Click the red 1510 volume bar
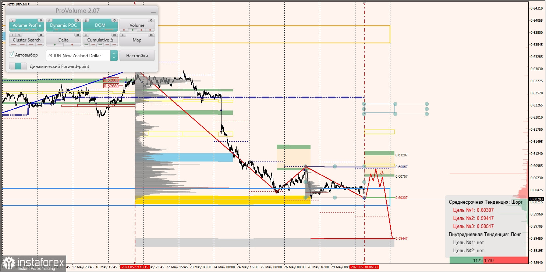The image size is (546, 272). 506,260
